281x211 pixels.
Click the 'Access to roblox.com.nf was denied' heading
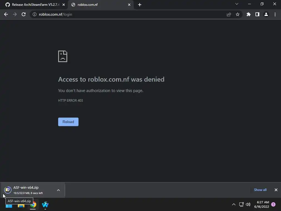pos(111,79)
